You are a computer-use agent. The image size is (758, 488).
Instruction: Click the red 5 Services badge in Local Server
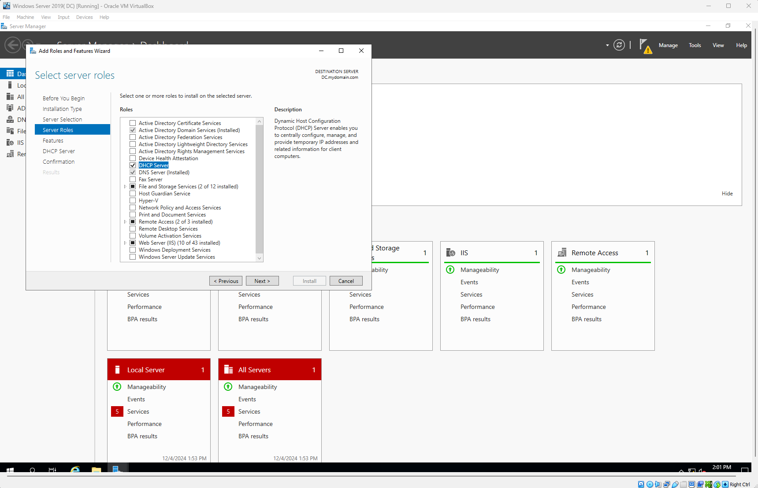tap(117, 411)
